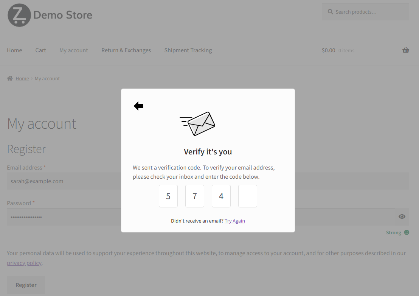Click the breadcrumb Home link
This screenshot has height=296, width=419.
[22, 79]
